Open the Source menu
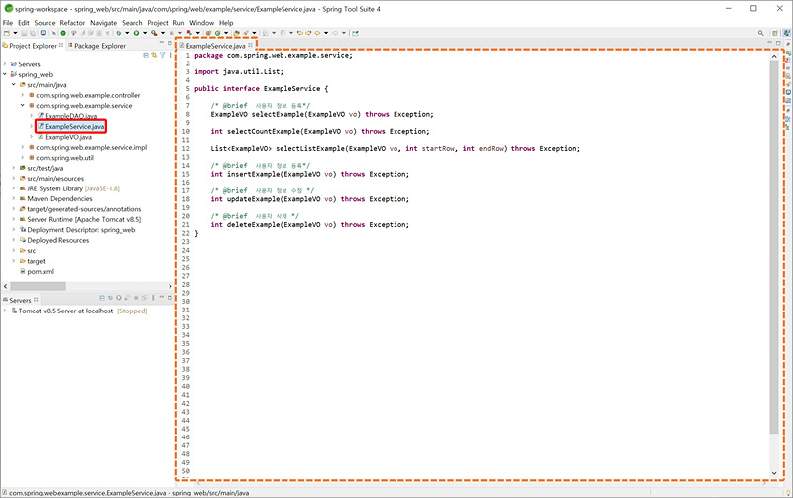The width and height of the screenshot is (793, 498). click(45, 23)
